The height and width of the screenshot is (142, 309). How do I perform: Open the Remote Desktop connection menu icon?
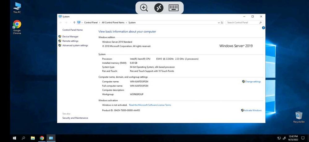(159, 8)
